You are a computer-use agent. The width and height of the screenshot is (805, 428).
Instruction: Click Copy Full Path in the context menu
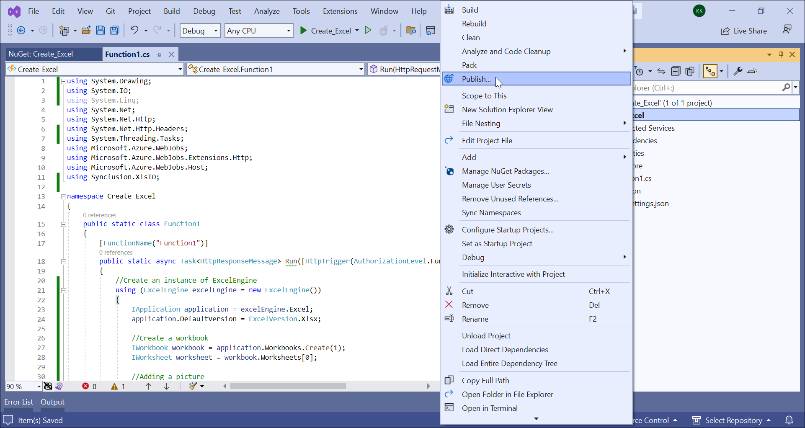point(536,380)
